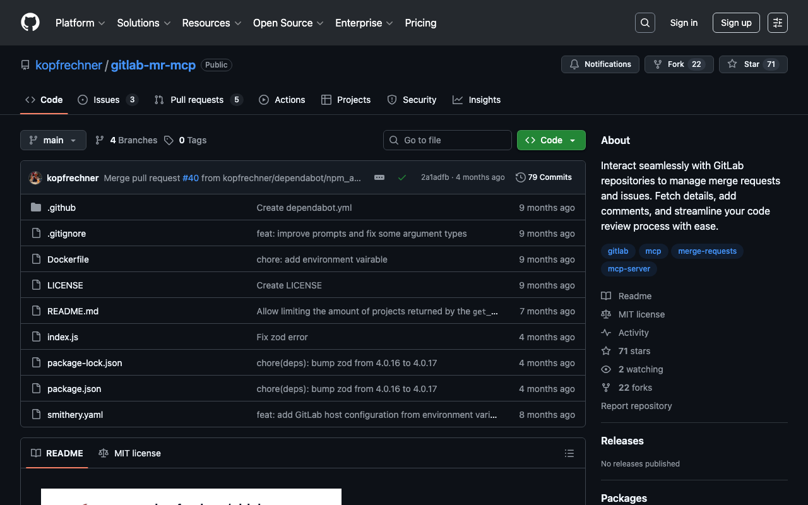Viewport: 808px width, 505px height.
Task: Expand the main branch dropdown
Action: point(53,140)
